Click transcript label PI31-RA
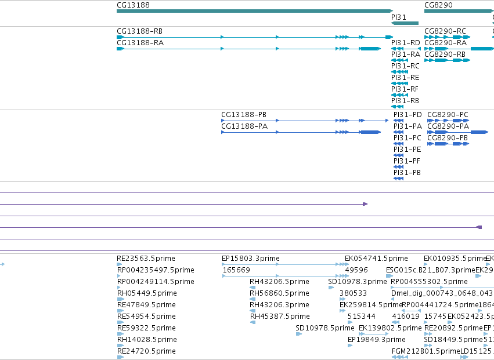494x360 pixels. pos(405,54)
